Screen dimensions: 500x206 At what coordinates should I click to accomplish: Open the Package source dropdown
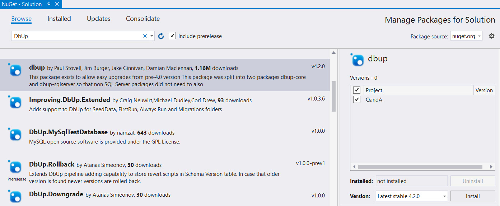(x=466, y=36)
